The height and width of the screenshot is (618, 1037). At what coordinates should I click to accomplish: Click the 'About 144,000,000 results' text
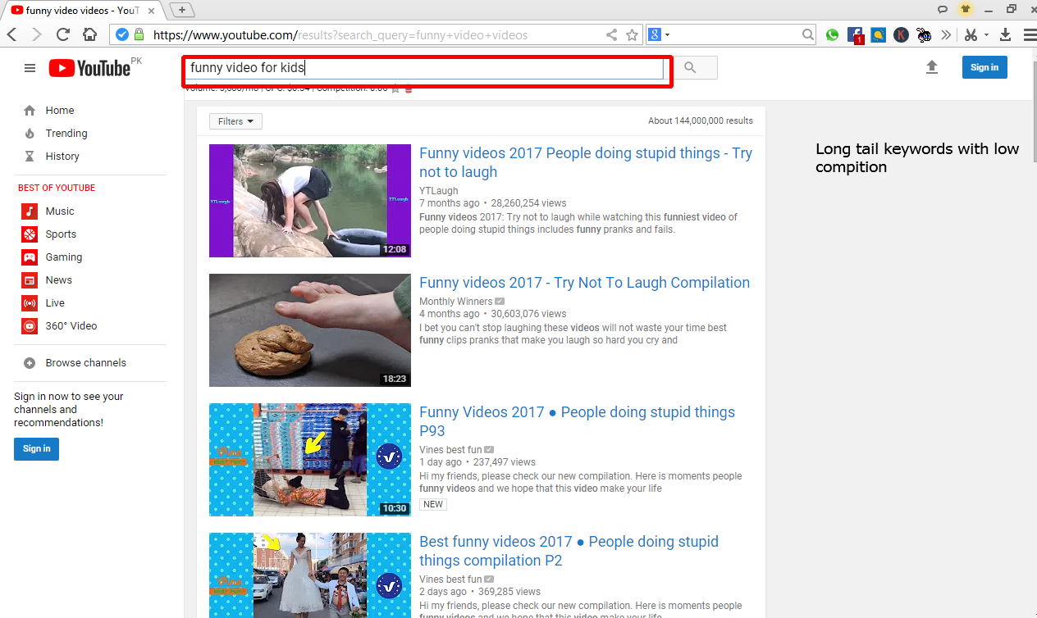click(701, 120)
